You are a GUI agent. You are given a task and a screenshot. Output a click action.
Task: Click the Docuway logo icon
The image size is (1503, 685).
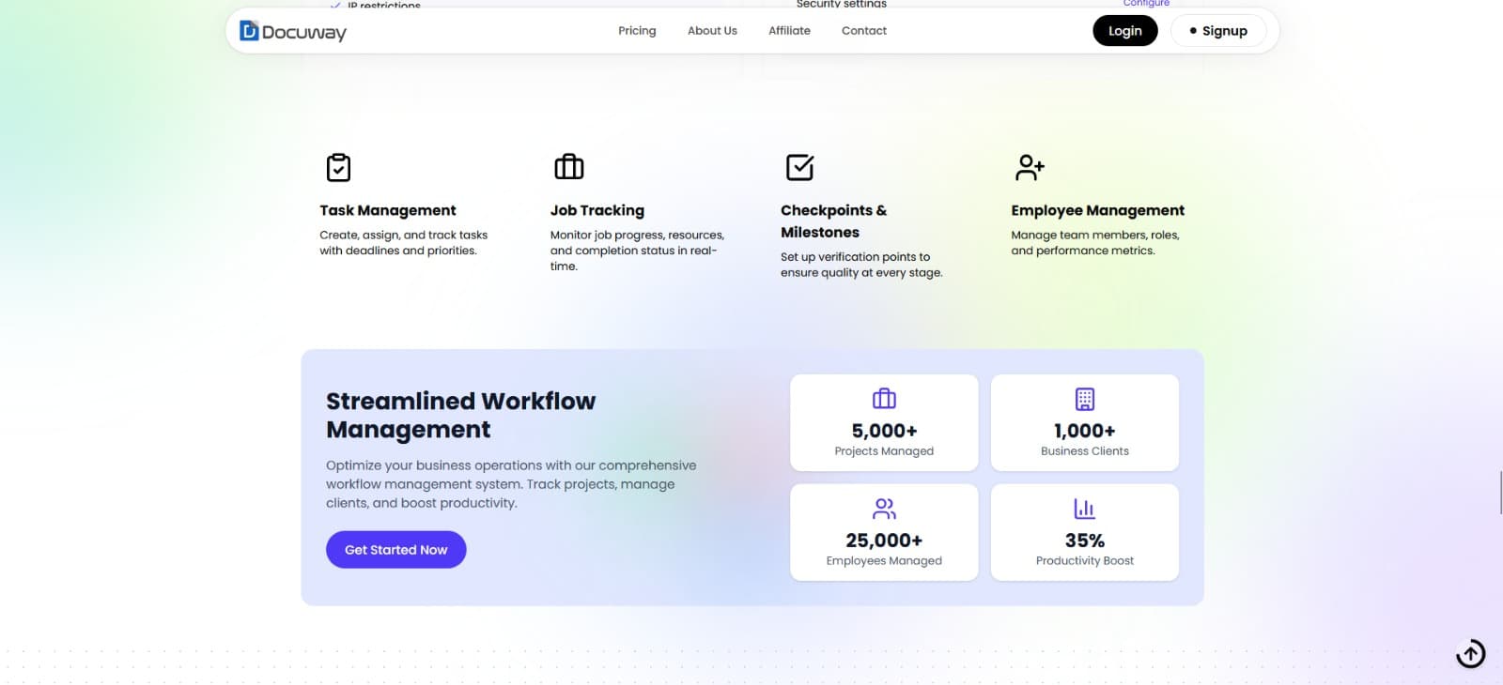pyautogui.click(x=249, y=31)
